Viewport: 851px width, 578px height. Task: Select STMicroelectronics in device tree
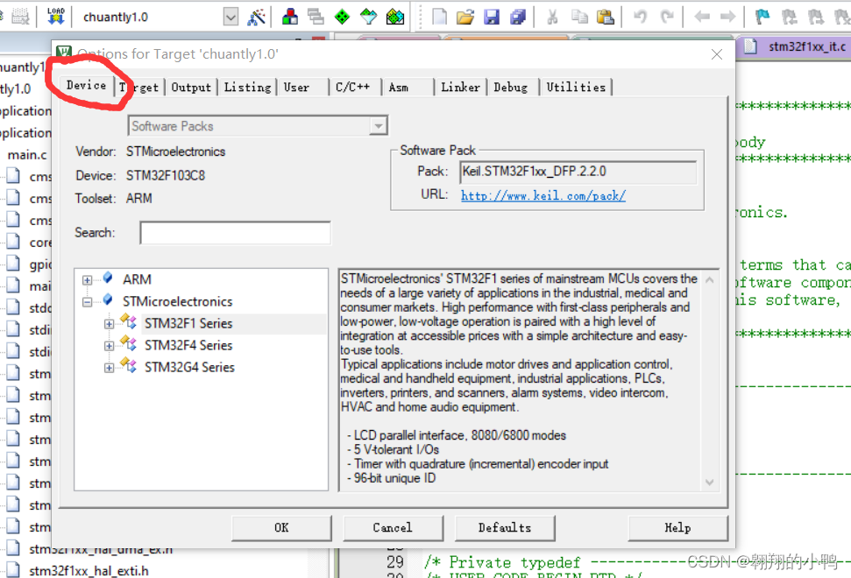pos(177,301)
